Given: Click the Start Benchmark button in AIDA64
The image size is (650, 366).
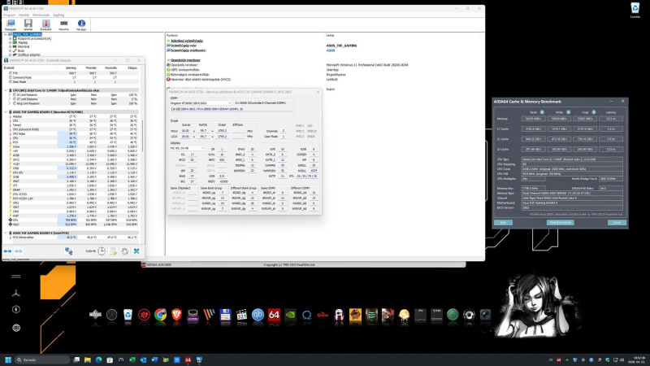Looking at the screenshot, I should tap(560, 222).
